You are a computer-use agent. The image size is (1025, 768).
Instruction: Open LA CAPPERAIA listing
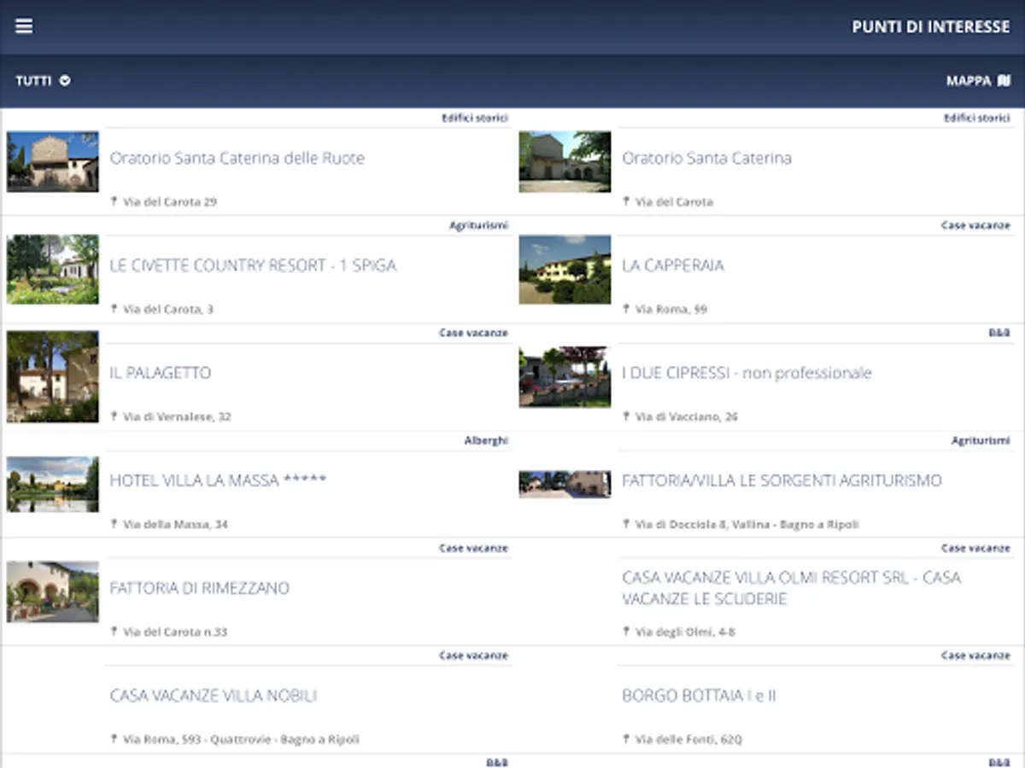pos(673,265)
